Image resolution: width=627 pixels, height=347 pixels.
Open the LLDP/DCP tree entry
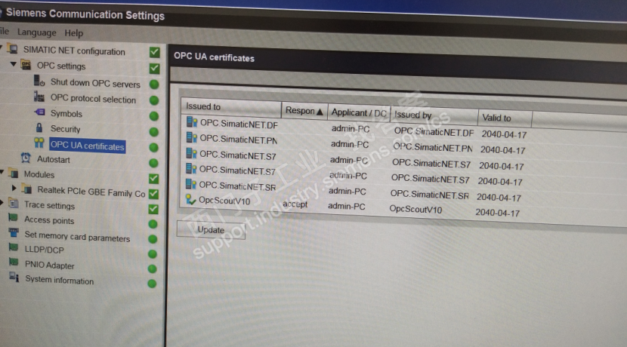pos(45,250)
